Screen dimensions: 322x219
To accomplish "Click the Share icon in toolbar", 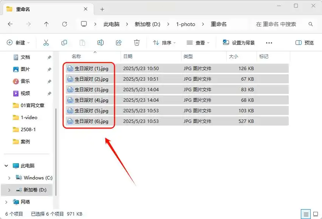I will pyautogui.click(x=119, y=43).
